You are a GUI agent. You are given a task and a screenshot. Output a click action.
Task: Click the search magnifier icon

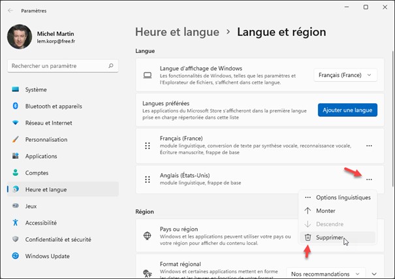pos(111,66)
